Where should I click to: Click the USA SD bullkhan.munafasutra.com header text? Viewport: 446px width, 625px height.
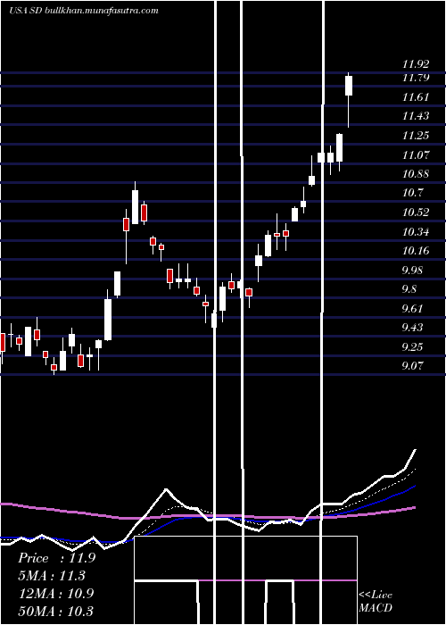pos(84,11)
